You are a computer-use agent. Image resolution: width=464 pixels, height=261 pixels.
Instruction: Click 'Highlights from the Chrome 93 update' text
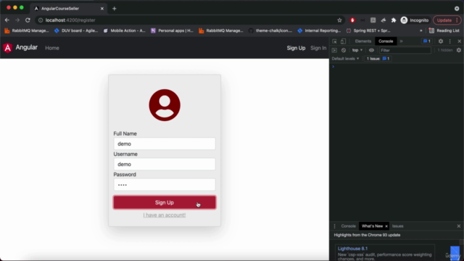coord(367,235)
